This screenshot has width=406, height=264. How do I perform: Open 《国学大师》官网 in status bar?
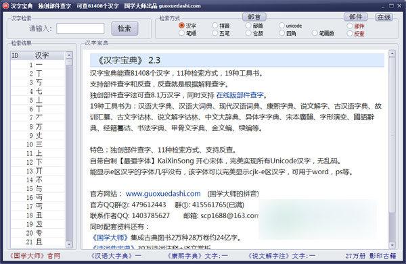[x=35, y=256]
